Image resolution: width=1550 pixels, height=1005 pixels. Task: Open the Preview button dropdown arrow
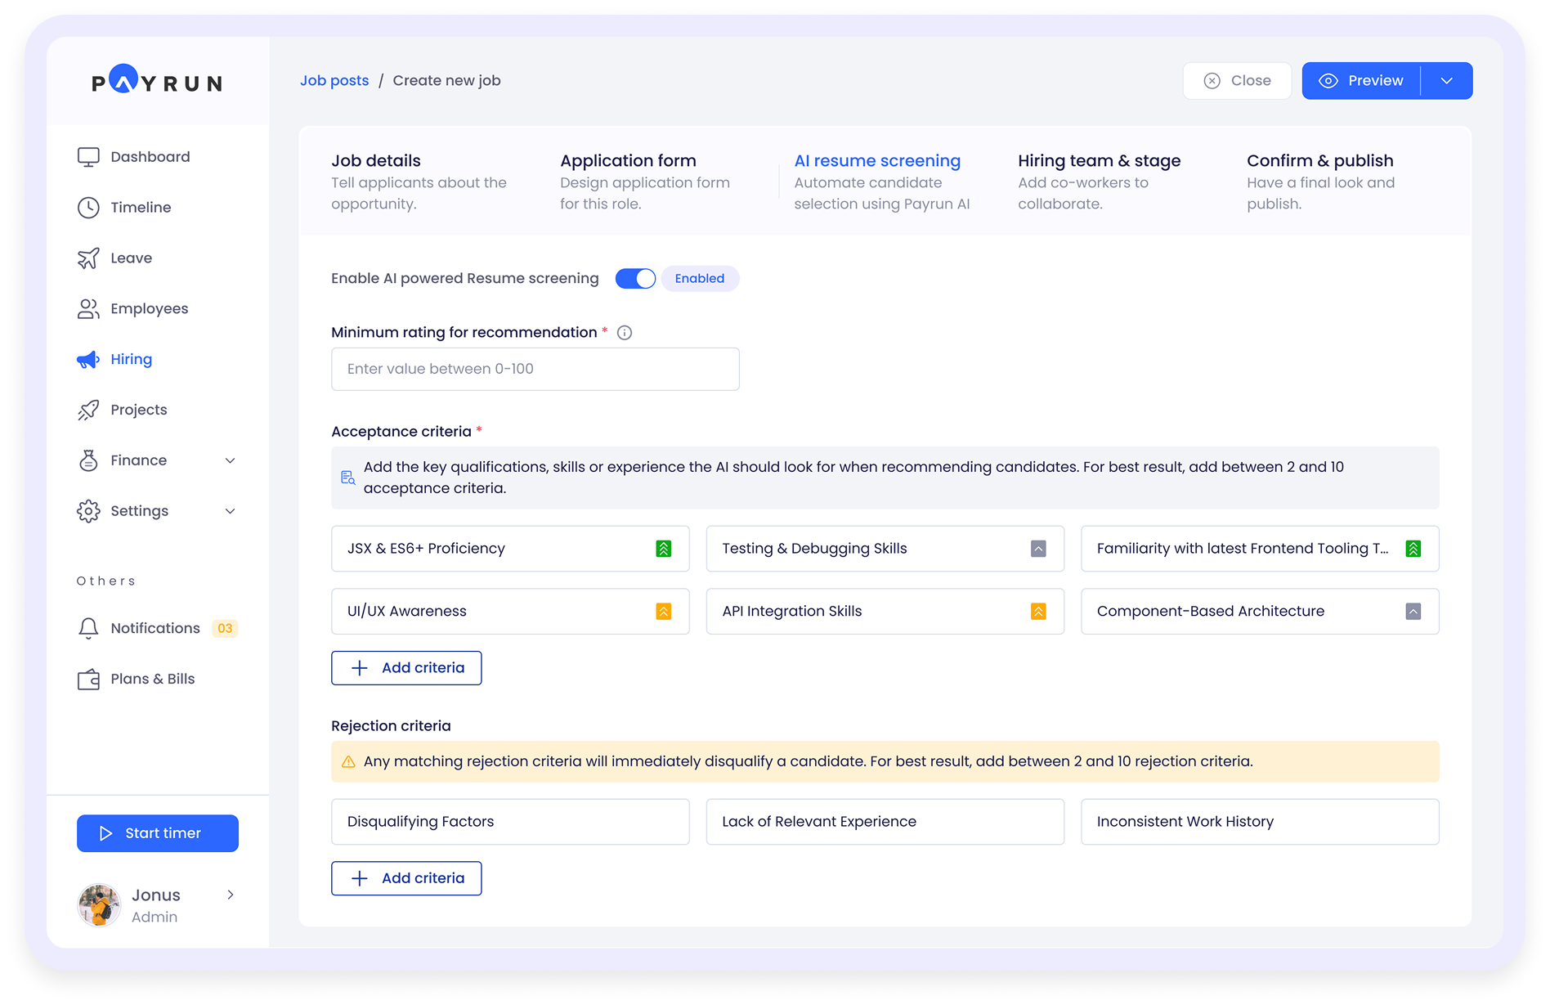[1447, 81]
